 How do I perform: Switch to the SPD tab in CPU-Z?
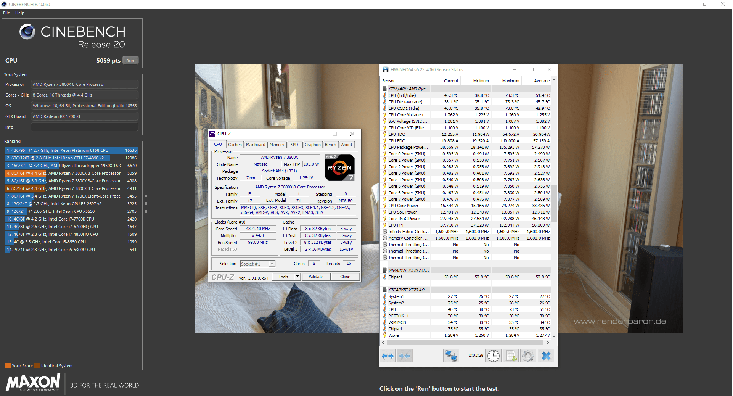point(294,145)
